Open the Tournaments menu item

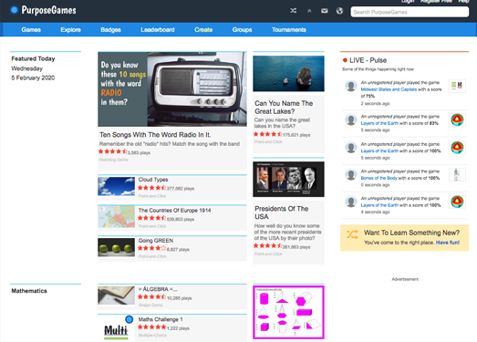click(x=289, y=29)
